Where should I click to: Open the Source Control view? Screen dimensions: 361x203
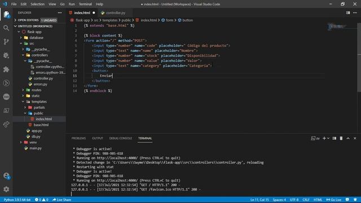pyautogui.click(x=6, y=42)
